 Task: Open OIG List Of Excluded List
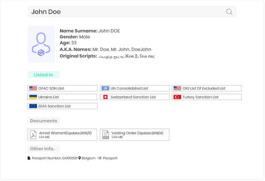[207, 88]
